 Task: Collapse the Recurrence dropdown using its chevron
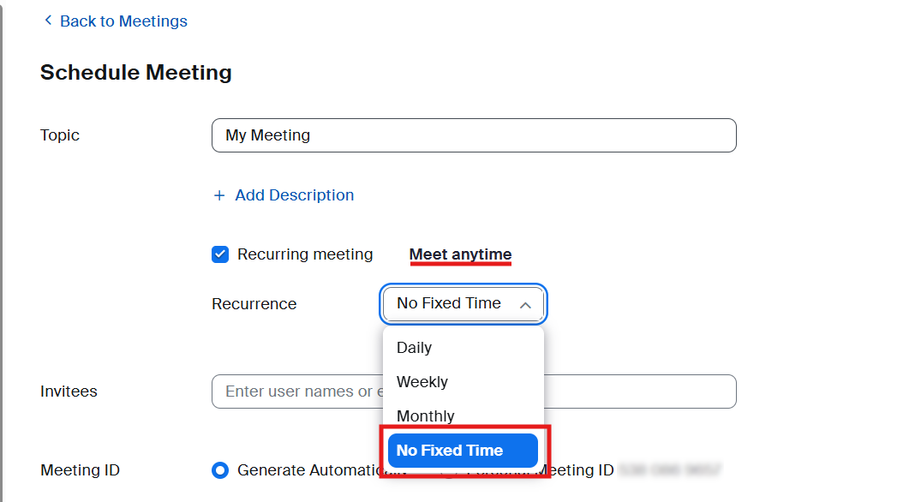526,305
